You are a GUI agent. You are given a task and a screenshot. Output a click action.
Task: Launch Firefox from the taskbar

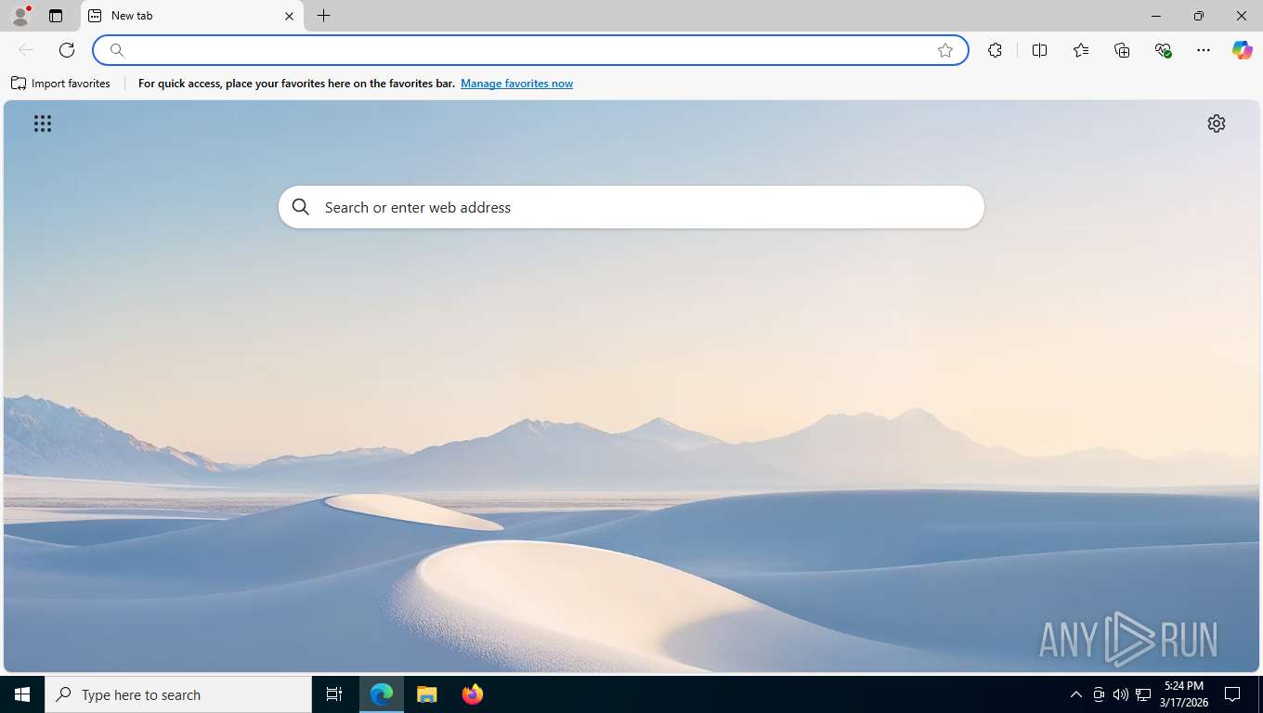[x=472, y=694]
